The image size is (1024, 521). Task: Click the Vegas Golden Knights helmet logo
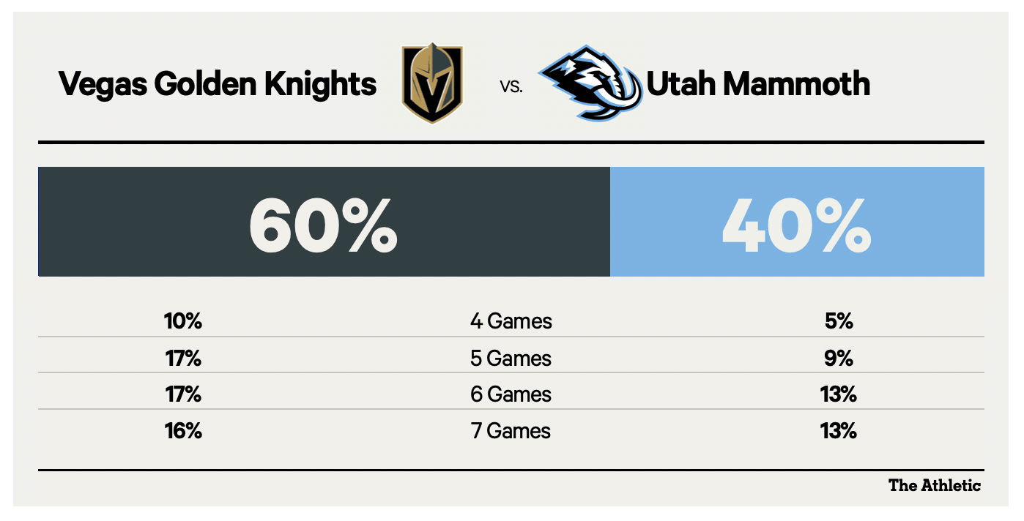[x=432, y=84]
